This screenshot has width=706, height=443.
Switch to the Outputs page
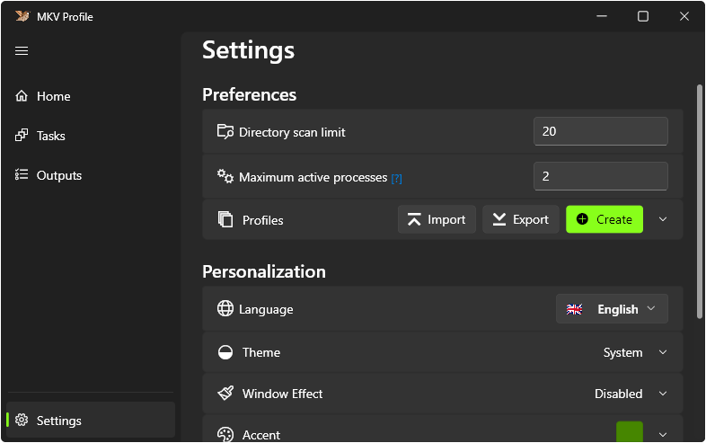click(x=58, y=175)
